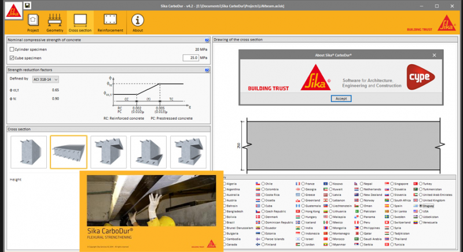This screenshot has width=463, height=252.
Task: Open the About information icon
Action: coord(138,23)
